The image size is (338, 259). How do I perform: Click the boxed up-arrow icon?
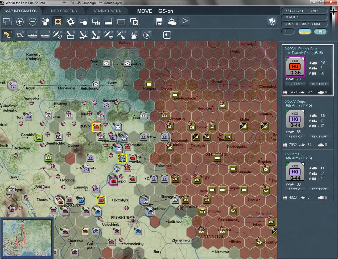point(167,35)
